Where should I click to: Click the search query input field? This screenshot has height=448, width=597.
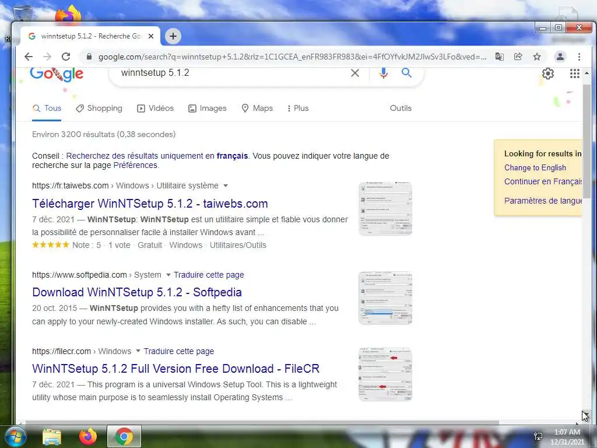point(232,73)
